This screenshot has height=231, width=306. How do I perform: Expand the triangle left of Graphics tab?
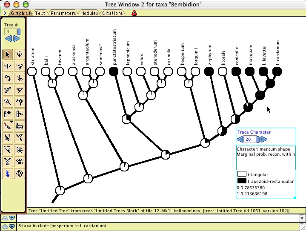pos(5,13)
